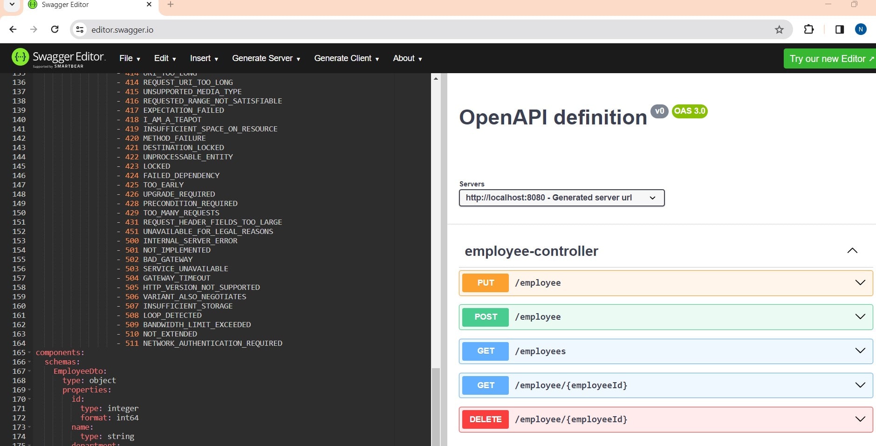Click 'type: integer' on line 171

[x=109, y=408]
